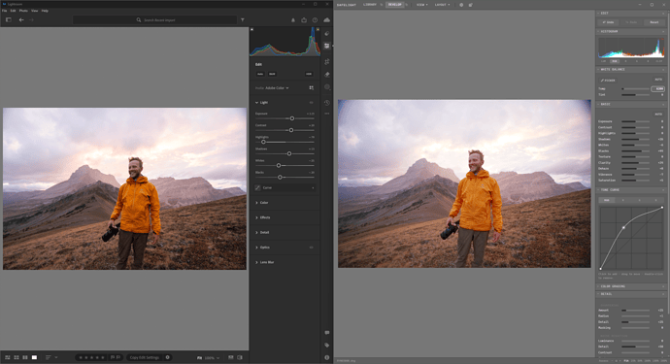Click the Undo button in right app
Viewport: 670px width, 364px height.
pos(608,22)
